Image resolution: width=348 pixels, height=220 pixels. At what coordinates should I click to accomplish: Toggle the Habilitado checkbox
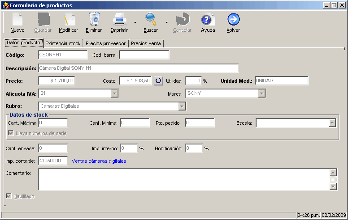(x=9, y=196)
